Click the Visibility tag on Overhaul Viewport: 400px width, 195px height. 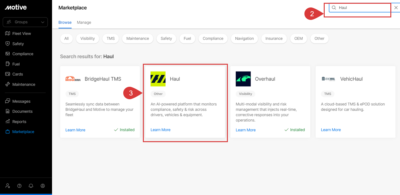[246, 94]
